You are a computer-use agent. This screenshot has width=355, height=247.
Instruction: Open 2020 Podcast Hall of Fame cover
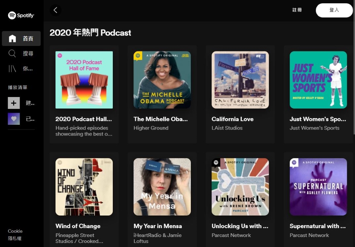[x=84, y=80]
